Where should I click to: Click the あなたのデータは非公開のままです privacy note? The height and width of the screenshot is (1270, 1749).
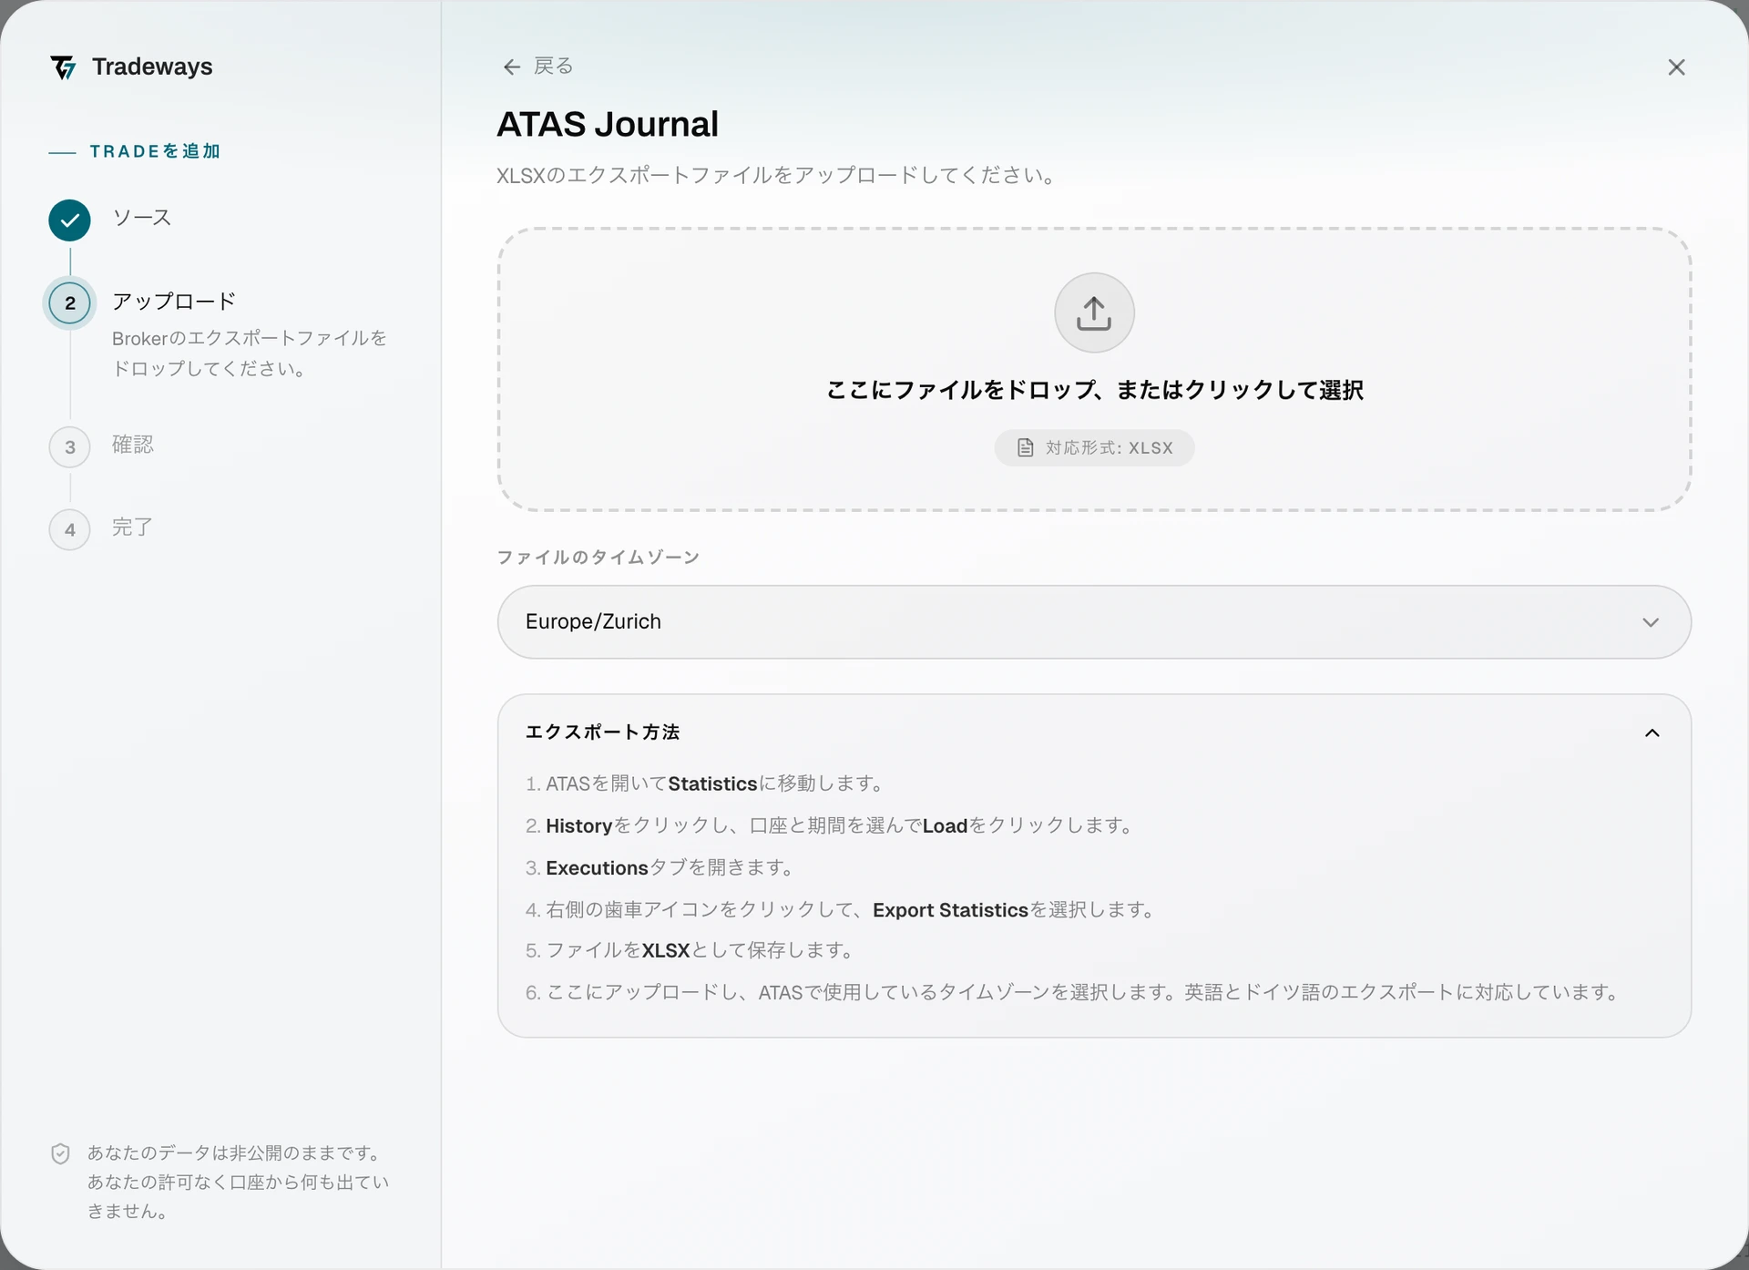click(239, 1183)
